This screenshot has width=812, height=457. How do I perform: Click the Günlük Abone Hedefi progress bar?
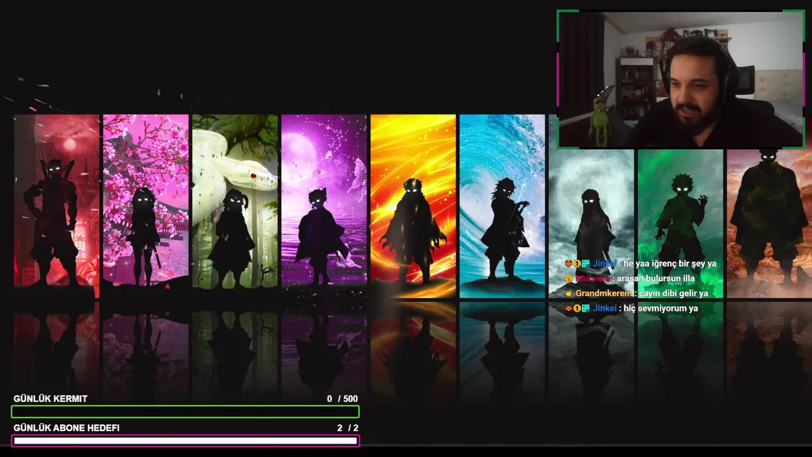(x=185, y=441)
